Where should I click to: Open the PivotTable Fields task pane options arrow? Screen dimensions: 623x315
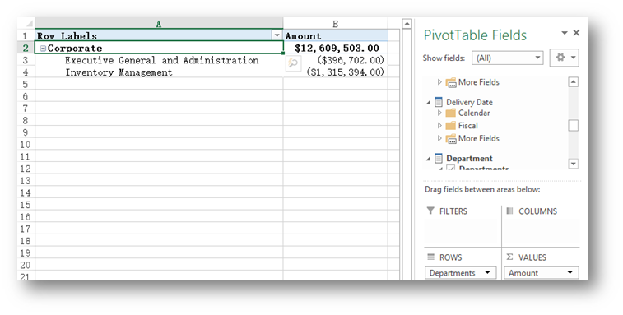[x=565, y=33]
